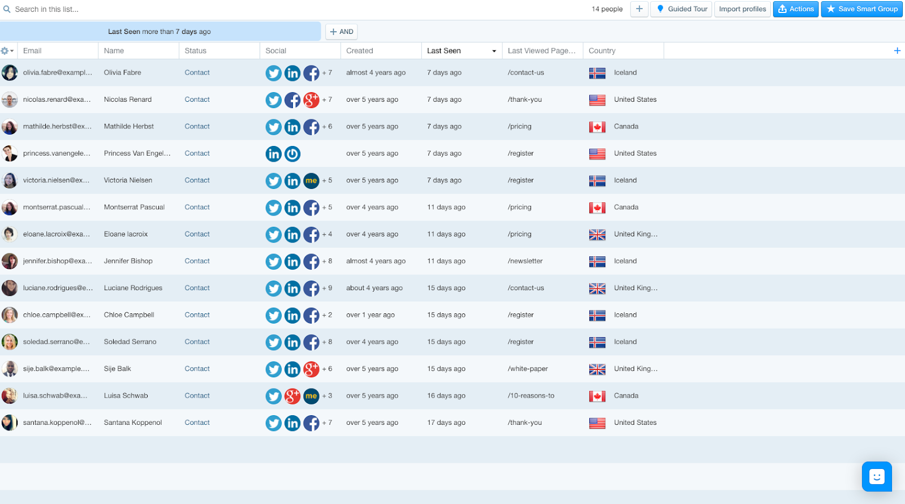Click Luciane Rodrigues's '+ 9' more socials
905x504 pixels.
pyautogui.click(x=327, y=288)
